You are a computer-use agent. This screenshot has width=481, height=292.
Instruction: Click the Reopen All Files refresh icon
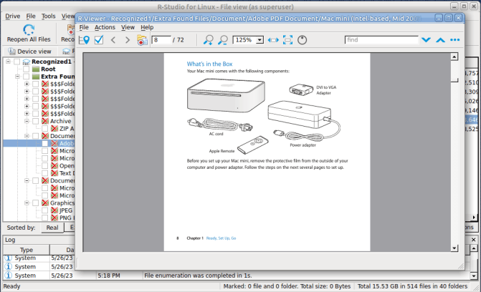pos(29,30)
